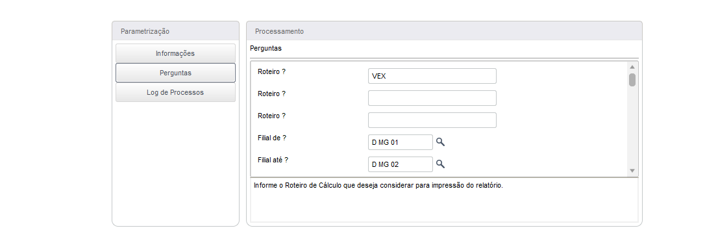Screen dimensions: 705x239
Task: Click the questions list scroll-up arrow
Action: tap(632, 67)
